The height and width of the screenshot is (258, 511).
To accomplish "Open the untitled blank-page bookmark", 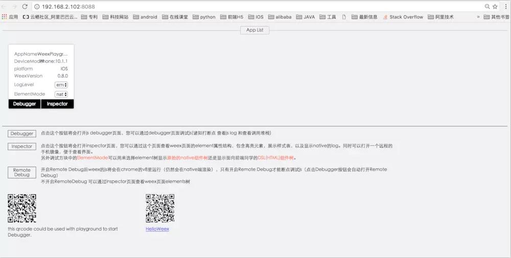I will tap(344, 17).
